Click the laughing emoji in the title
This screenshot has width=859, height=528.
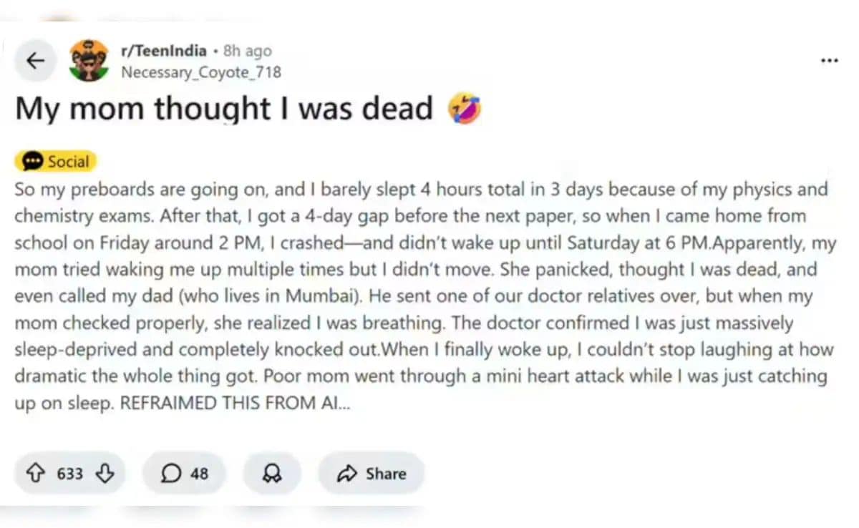[464, 109]
